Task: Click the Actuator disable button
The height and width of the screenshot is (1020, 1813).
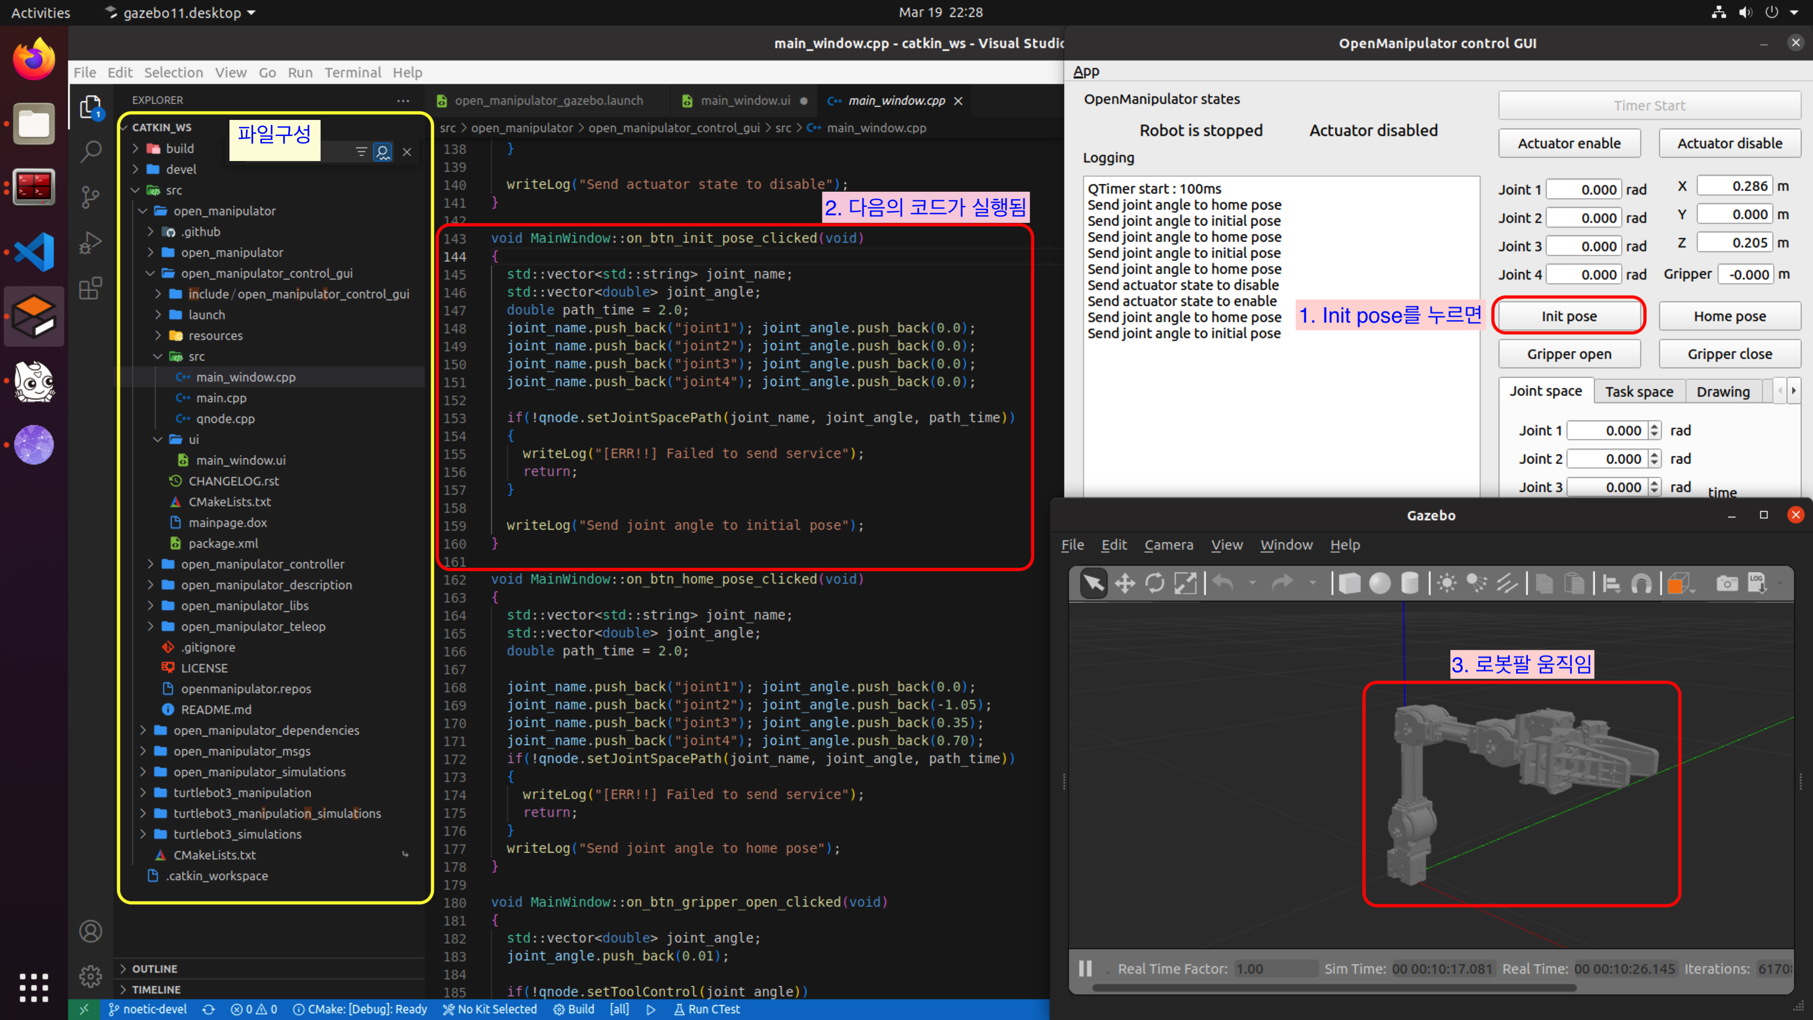Action: 1729,143
